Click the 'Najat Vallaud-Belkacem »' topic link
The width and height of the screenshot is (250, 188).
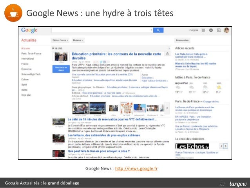click(x=155, y=81)
